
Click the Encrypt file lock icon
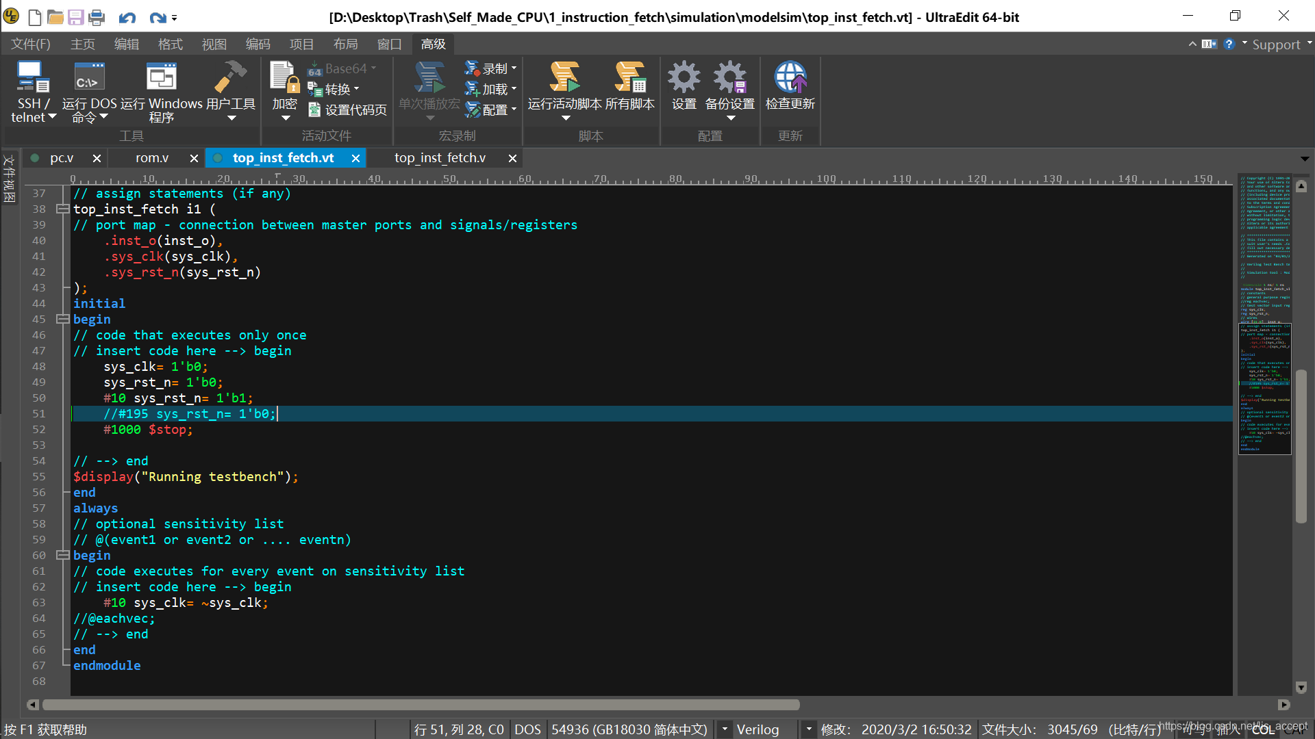pos(284,79)
